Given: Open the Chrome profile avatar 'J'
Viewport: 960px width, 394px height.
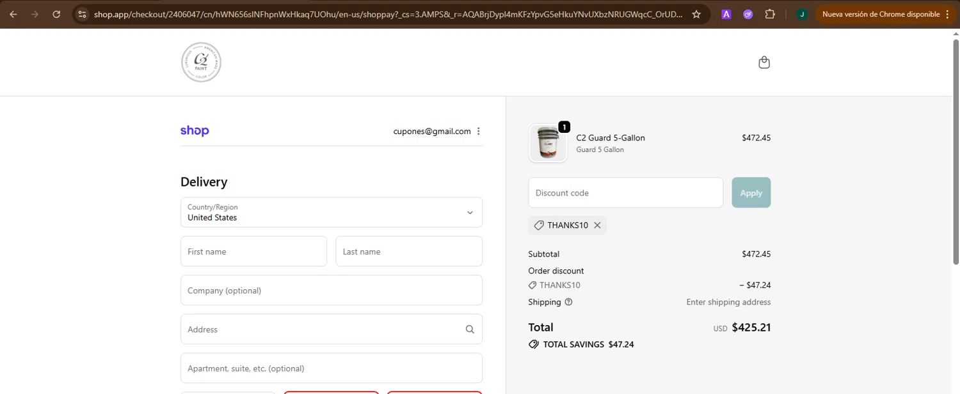Looking at the screenshot, I should coord(802,14).
